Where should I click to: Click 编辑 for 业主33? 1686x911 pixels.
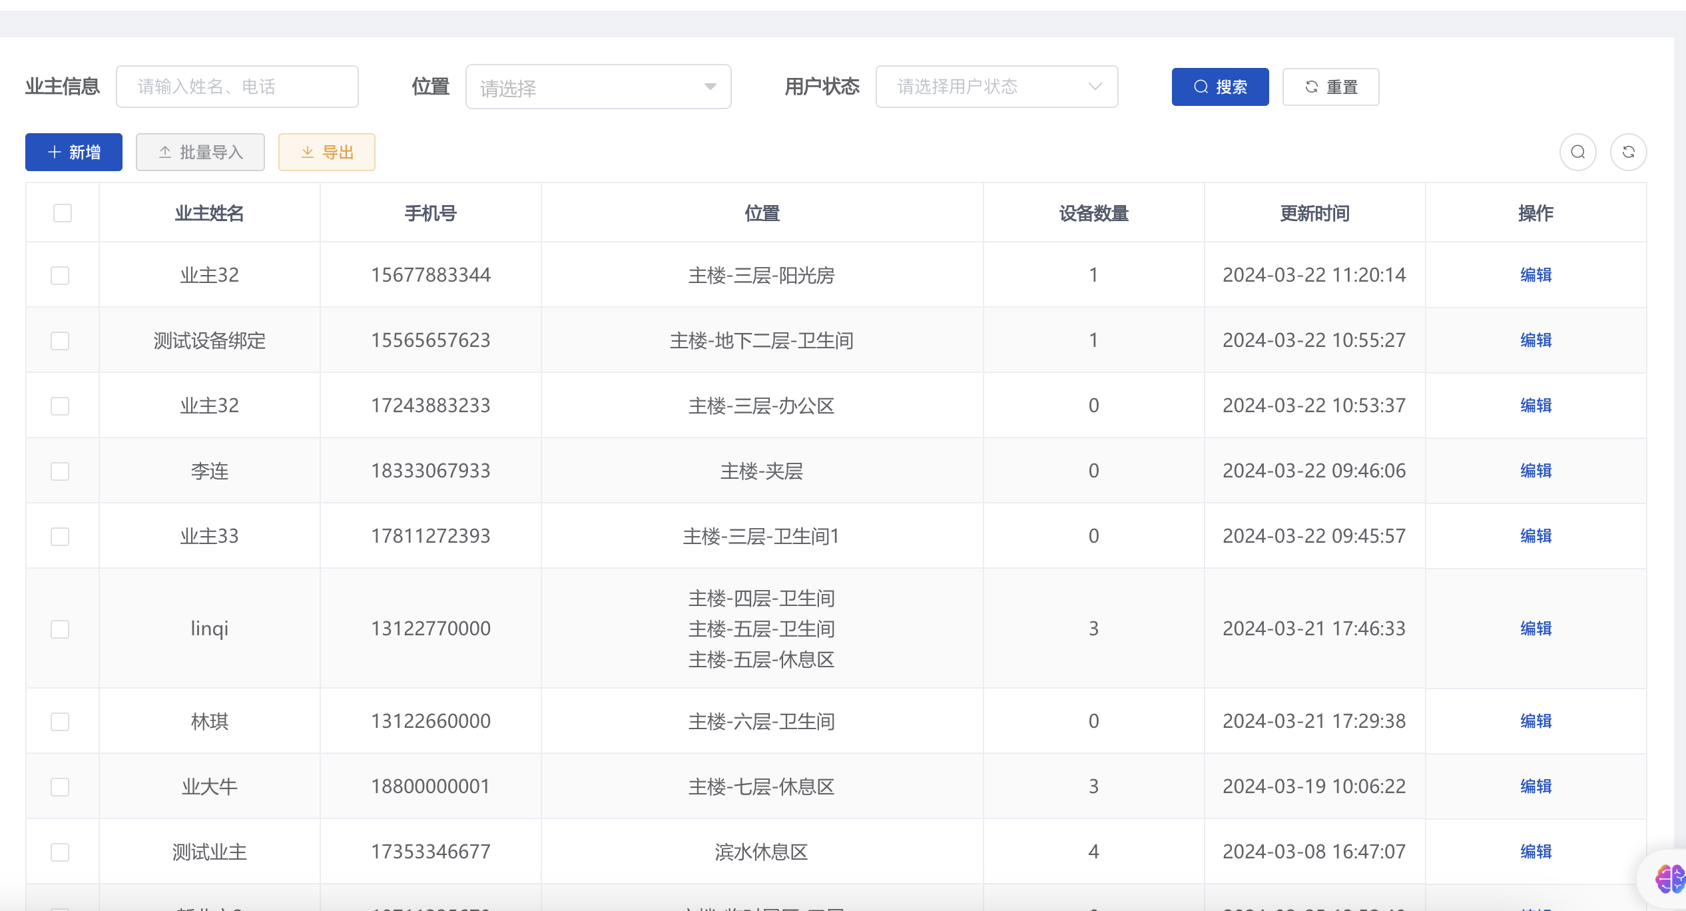click(1536, 536)
